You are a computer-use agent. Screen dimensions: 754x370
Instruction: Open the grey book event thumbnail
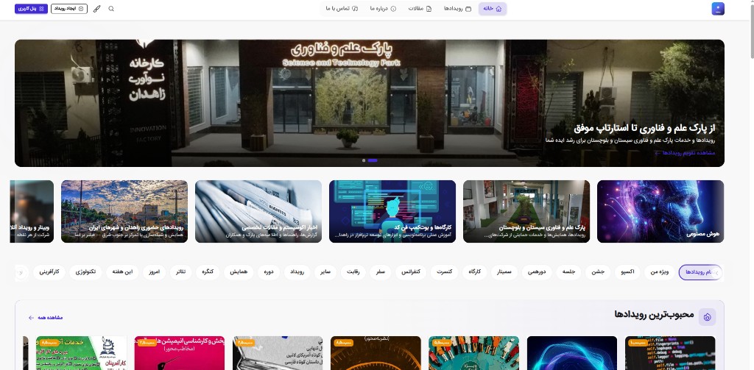278,353
